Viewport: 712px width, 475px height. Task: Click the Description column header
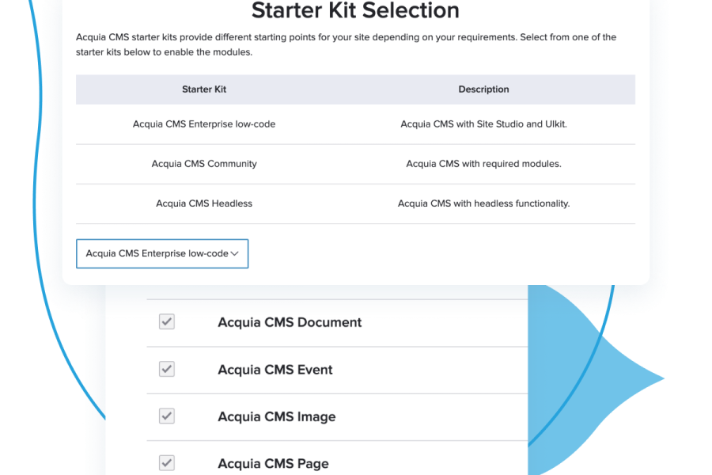(483, 89)
